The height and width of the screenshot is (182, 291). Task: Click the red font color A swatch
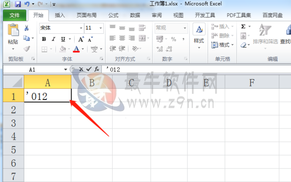point(77,49)
